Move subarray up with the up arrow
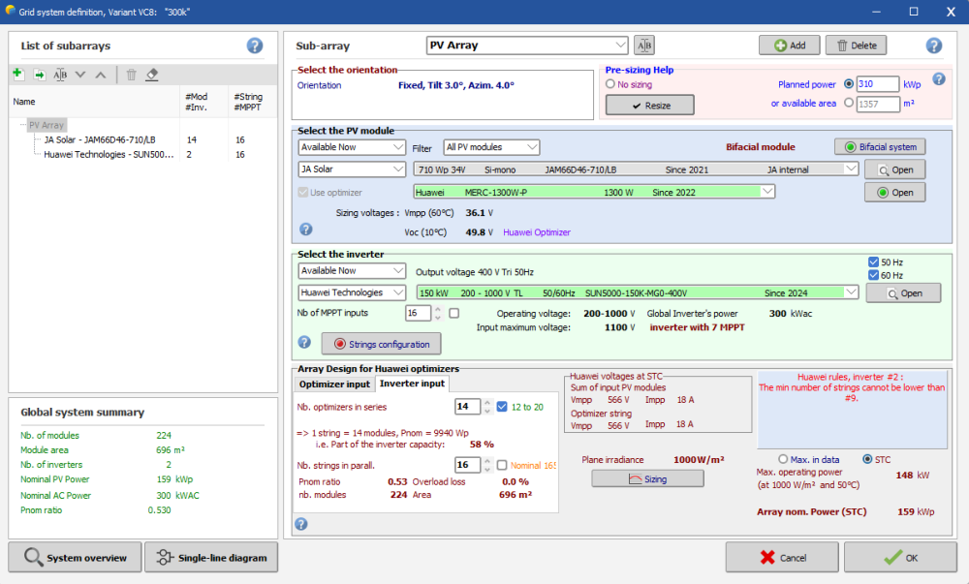Screen dimensions: 969x584 pos(101,75)
